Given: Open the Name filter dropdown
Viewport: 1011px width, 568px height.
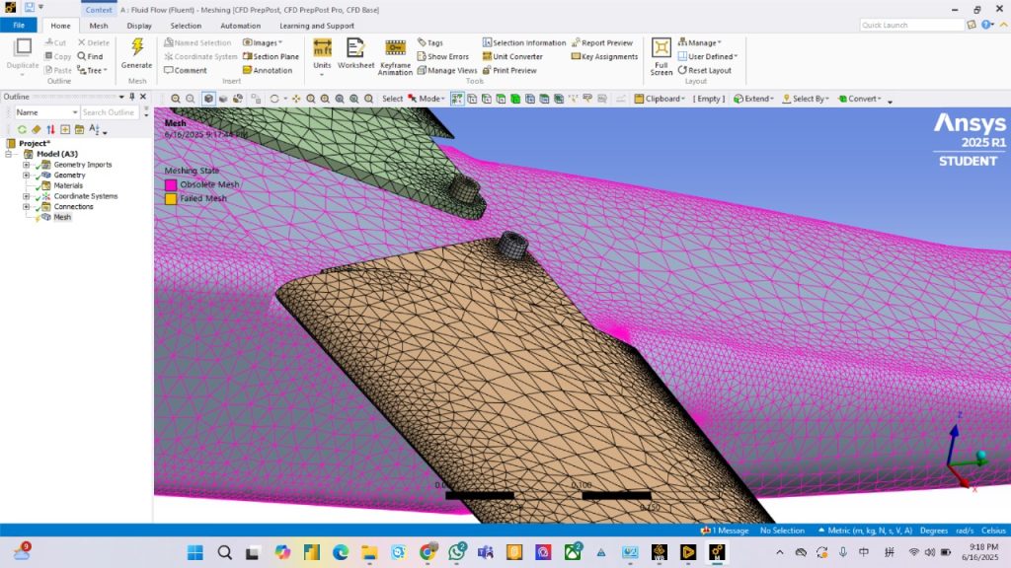Looking at the screenshot, I should point(73,112).
